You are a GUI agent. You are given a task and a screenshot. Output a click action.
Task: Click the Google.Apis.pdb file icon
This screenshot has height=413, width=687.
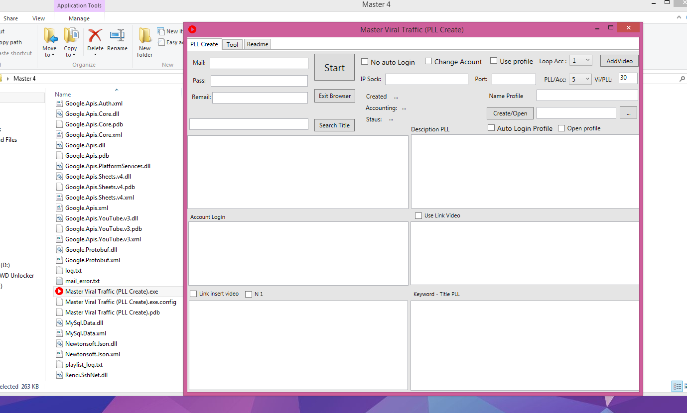point(59,156)
